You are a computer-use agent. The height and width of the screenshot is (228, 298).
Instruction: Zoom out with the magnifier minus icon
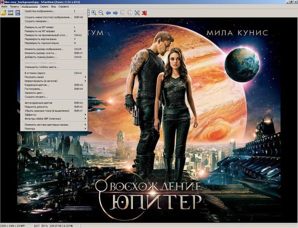(101, 13)
